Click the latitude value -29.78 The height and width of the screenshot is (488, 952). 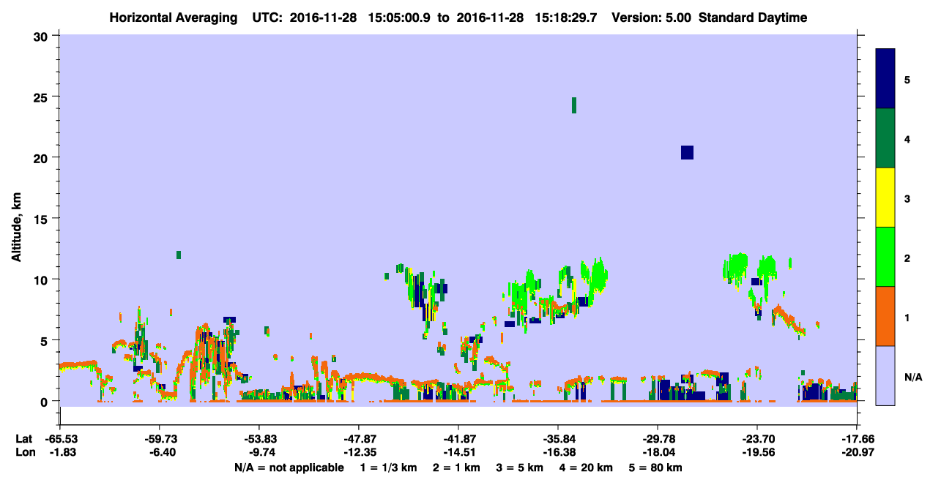658,439
